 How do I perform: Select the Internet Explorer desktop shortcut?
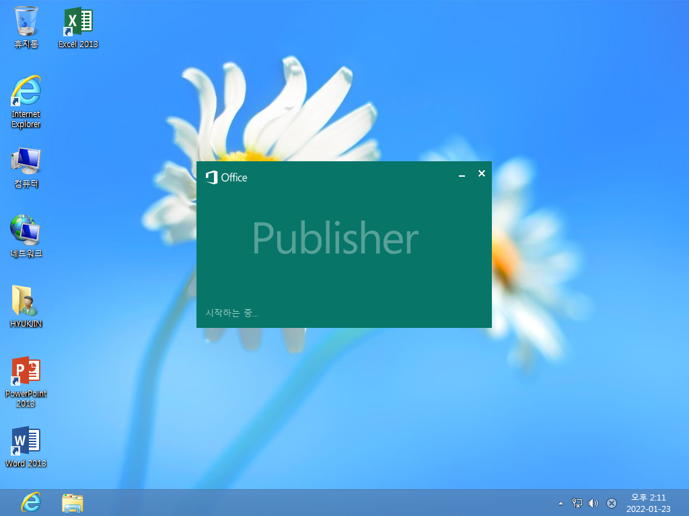(26, 102)
